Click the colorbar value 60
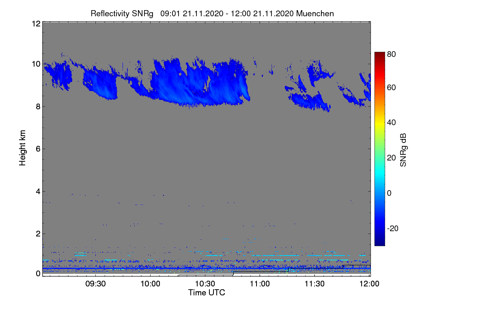The width and height of the screenshot is (487, 325). (391, 88)
